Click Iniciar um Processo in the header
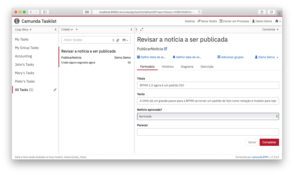This screenshot has height=175, width=294. (x=234, y=21)
